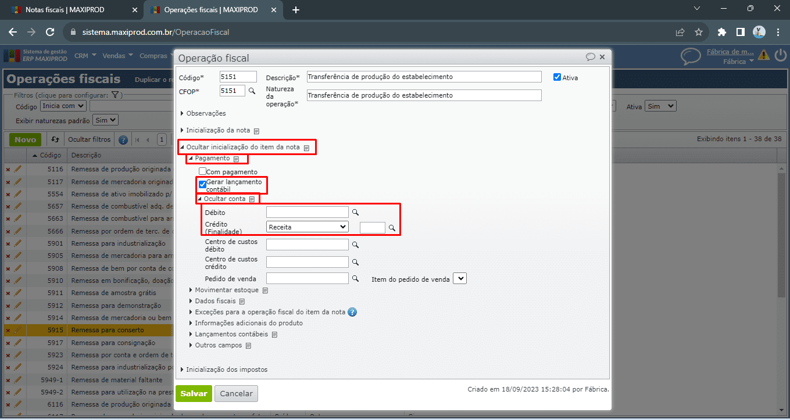Click the Descrição text field
Image resolution: width=790 pixels, height=420 pixels.
(424, 77)
